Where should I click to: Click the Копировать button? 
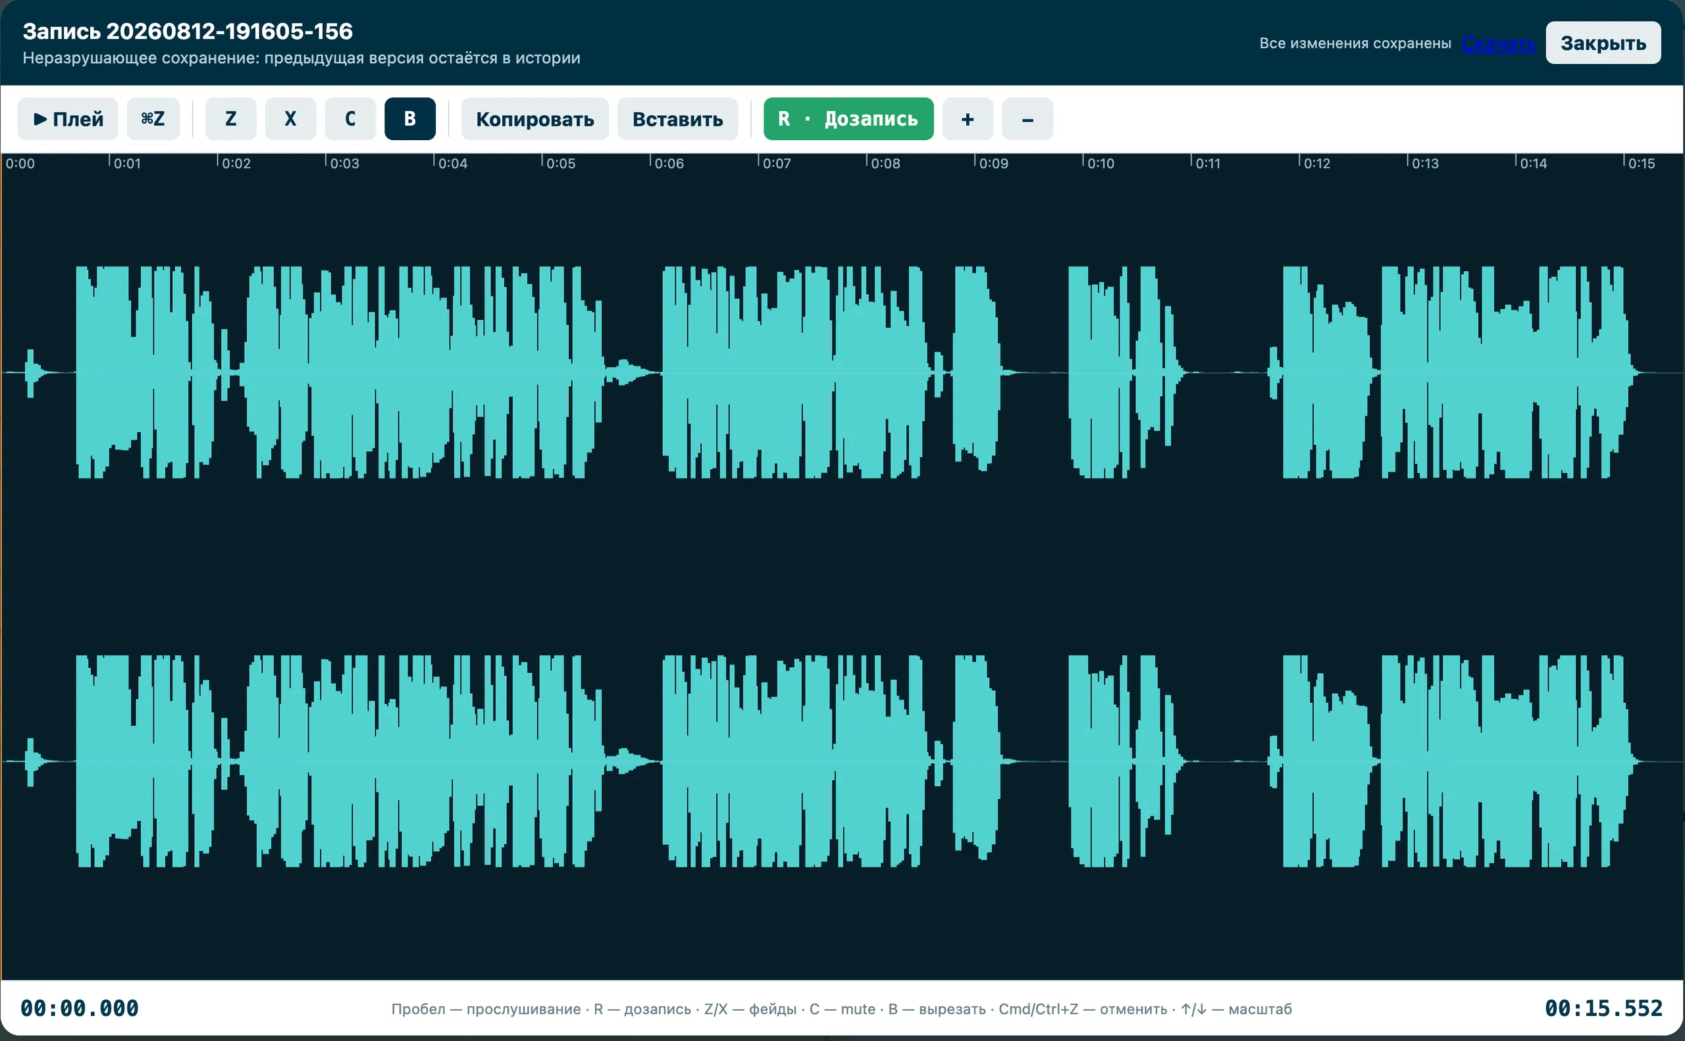point(535,119)
